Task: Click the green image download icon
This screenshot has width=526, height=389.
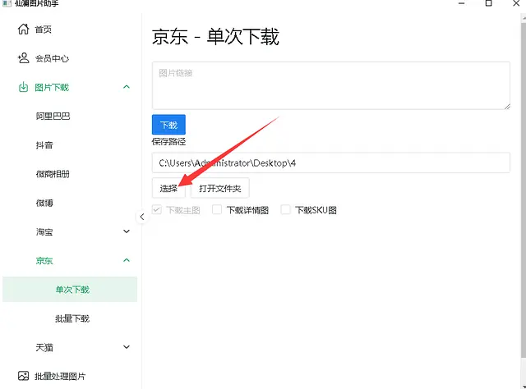Action: 23,87
